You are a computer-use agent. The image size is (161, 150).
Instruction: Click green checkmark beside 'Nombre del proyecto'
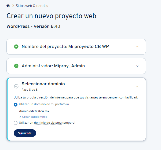pos(16,46)
